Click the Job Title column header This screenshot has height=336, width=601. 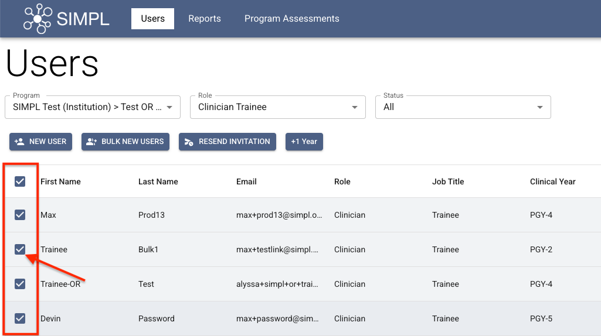tap(448, 182)
